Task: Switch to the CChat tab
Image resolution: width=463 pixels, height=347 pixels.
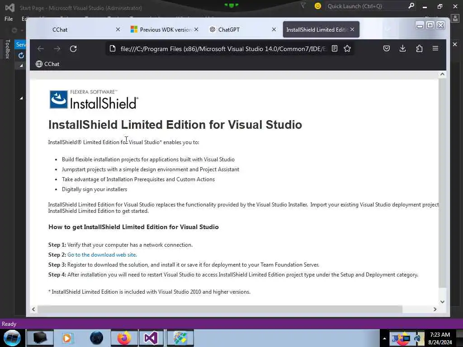Action: point(80,29)
